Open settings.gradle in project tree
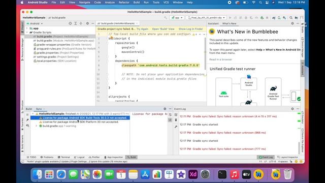Image resolution: width=325 pixels, height=183 pixels. [x=56, y=57]
